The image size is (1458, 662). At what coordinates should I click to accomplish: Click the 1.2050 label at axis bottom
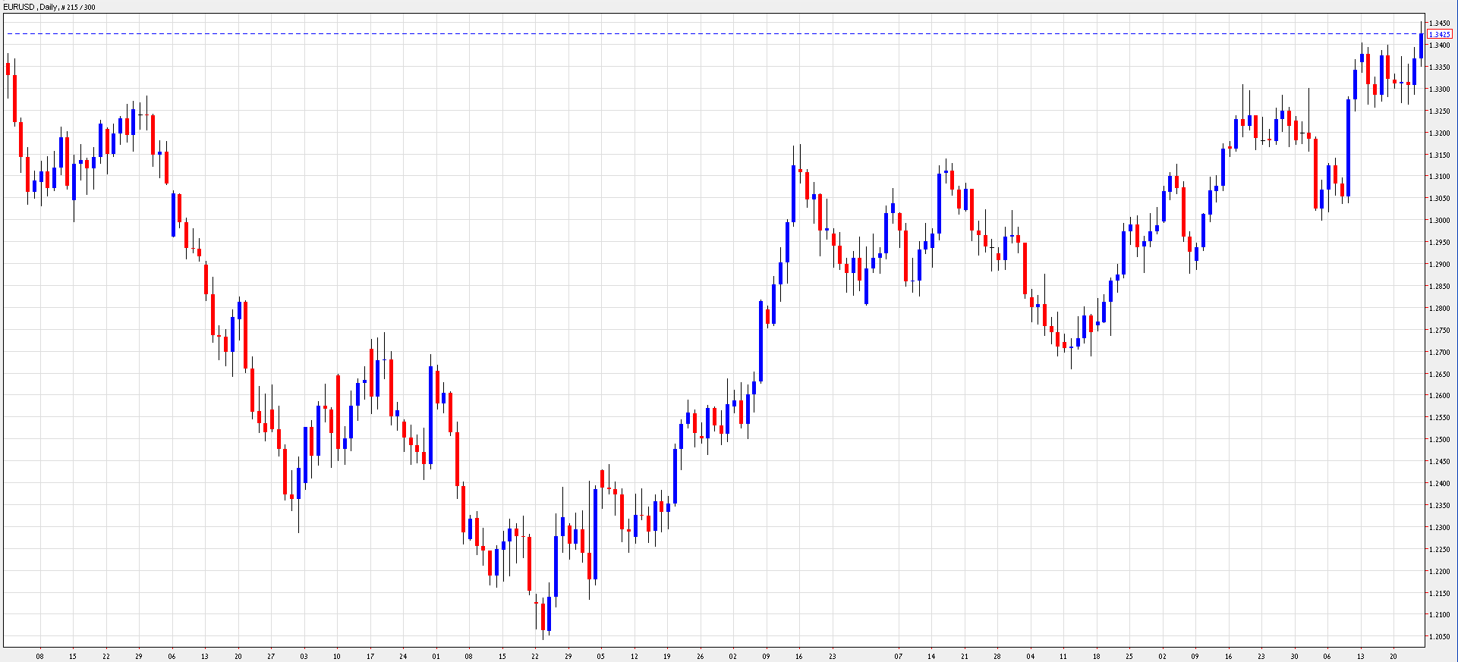(1439, 637)
